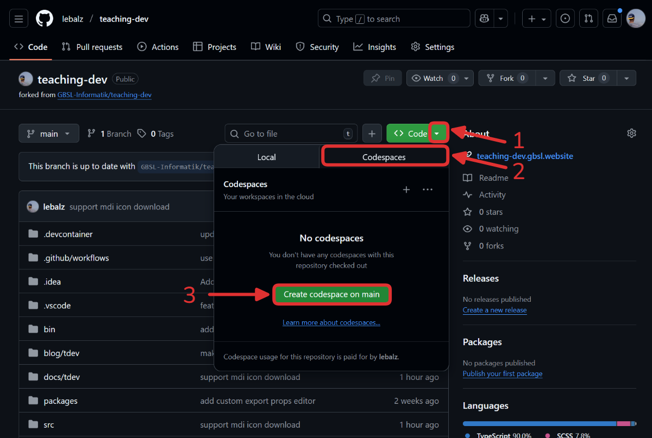Open the issues icon in header

[565, 19]
